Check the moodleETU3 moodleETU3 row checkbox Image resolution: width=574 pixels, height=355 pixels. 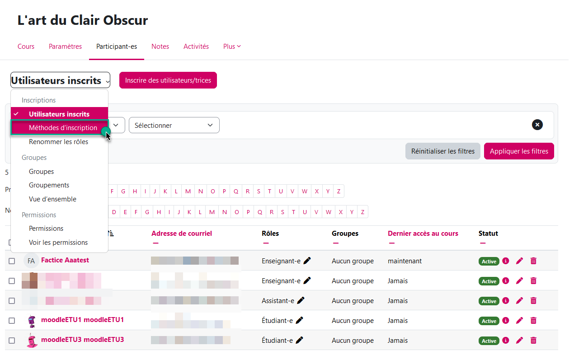(x=12, y=341)
